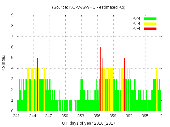
Task: Click the tallest red bar reaching Kp 6
Action: click(101, 79)
